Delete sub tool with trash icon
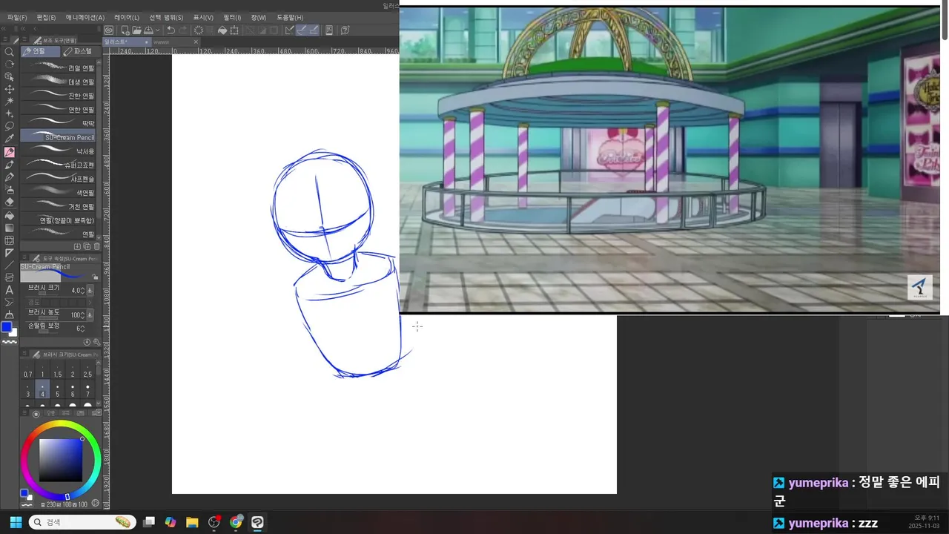Viewport: 949px width, 534px height. point(96,246)
